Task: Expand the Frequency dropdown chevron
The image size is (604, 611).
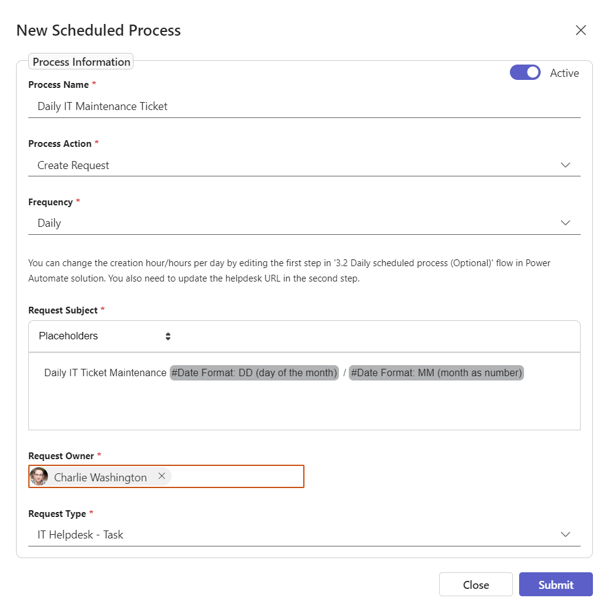Action: click(x=566, y=223)
